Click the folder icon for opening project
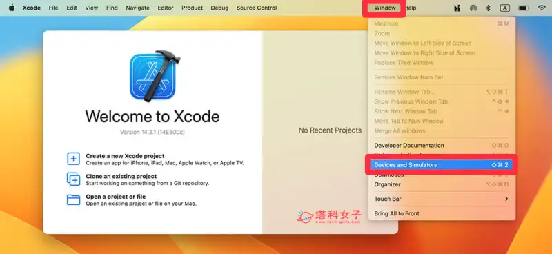This screenshot has height=254, width=552. pos(73,199)
